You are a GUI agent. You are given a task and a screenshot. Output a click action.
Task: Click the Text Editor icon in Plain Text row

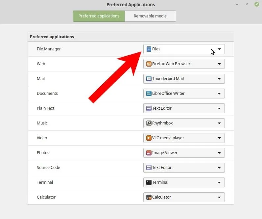point(149,108)
